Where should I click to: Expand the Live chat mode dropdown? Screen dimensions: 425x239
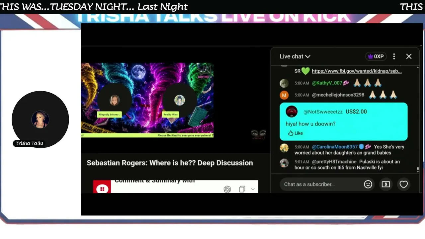(295, 56)
